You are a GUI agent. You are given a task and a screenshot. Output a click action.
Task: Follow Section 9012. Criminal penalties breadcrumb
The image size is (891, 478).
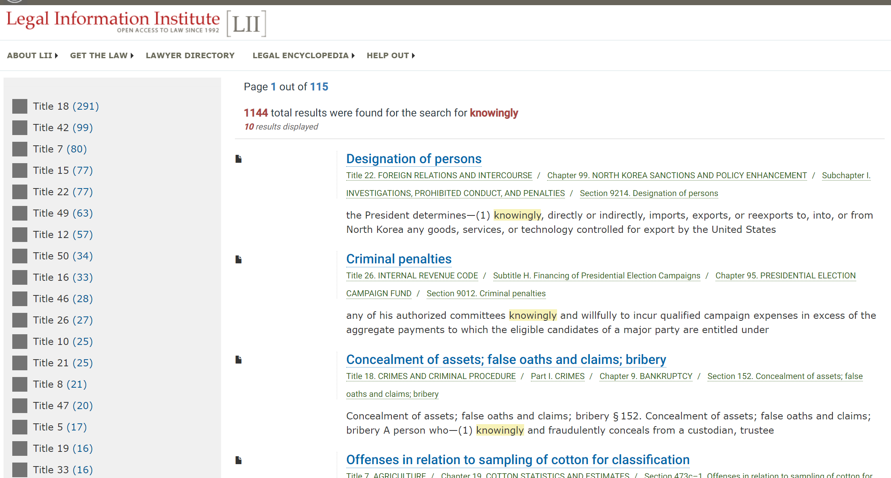coord(486,293)
